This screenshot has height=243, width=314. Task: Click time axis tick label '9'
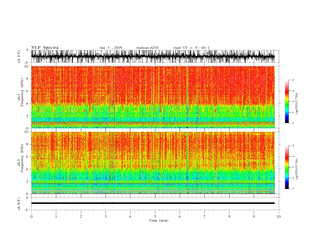(x=254, y=216)
